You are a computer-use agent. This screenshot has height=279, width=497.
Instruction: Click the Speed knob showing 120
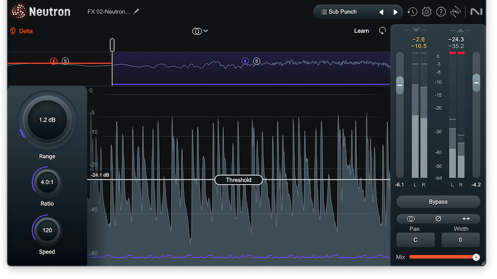[47, 230]
